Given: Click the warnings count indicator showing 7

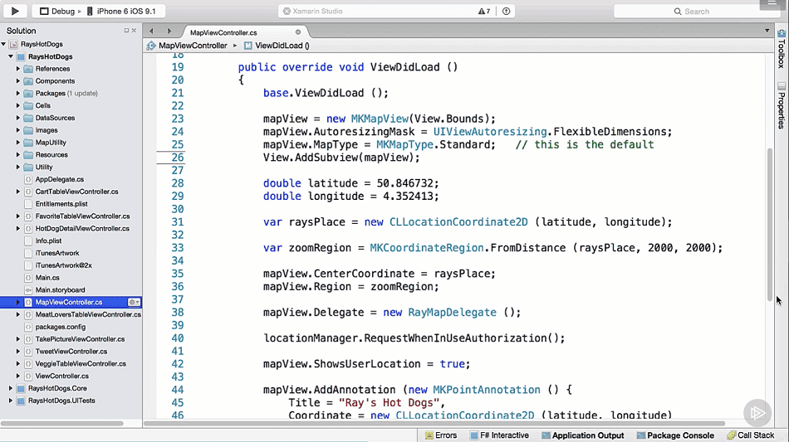Looking at the screenshot, I should [484, 11].
